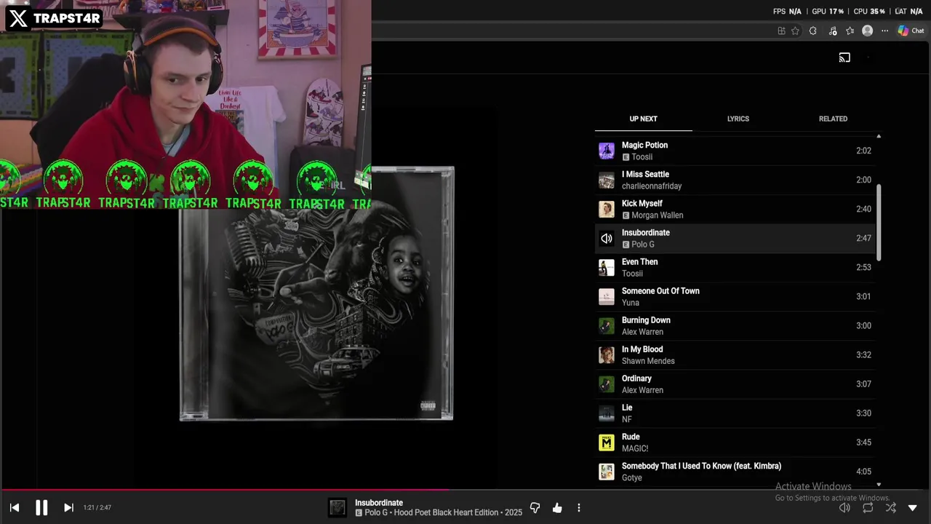Screen dimensions: 931x524
Task: Seek on the red song progress bar
Action: tap(465, 490)
